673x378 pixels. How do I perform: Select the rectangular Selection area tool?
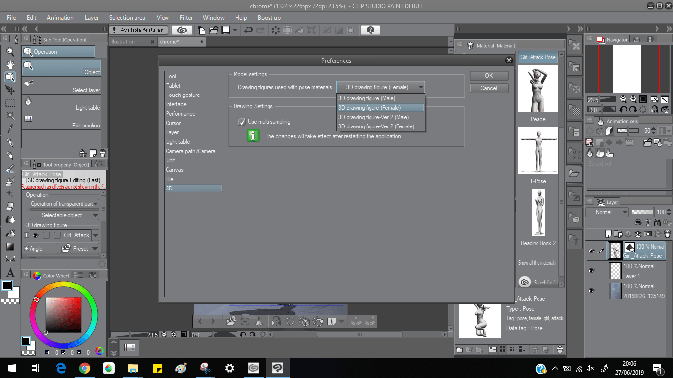(10, 103)
